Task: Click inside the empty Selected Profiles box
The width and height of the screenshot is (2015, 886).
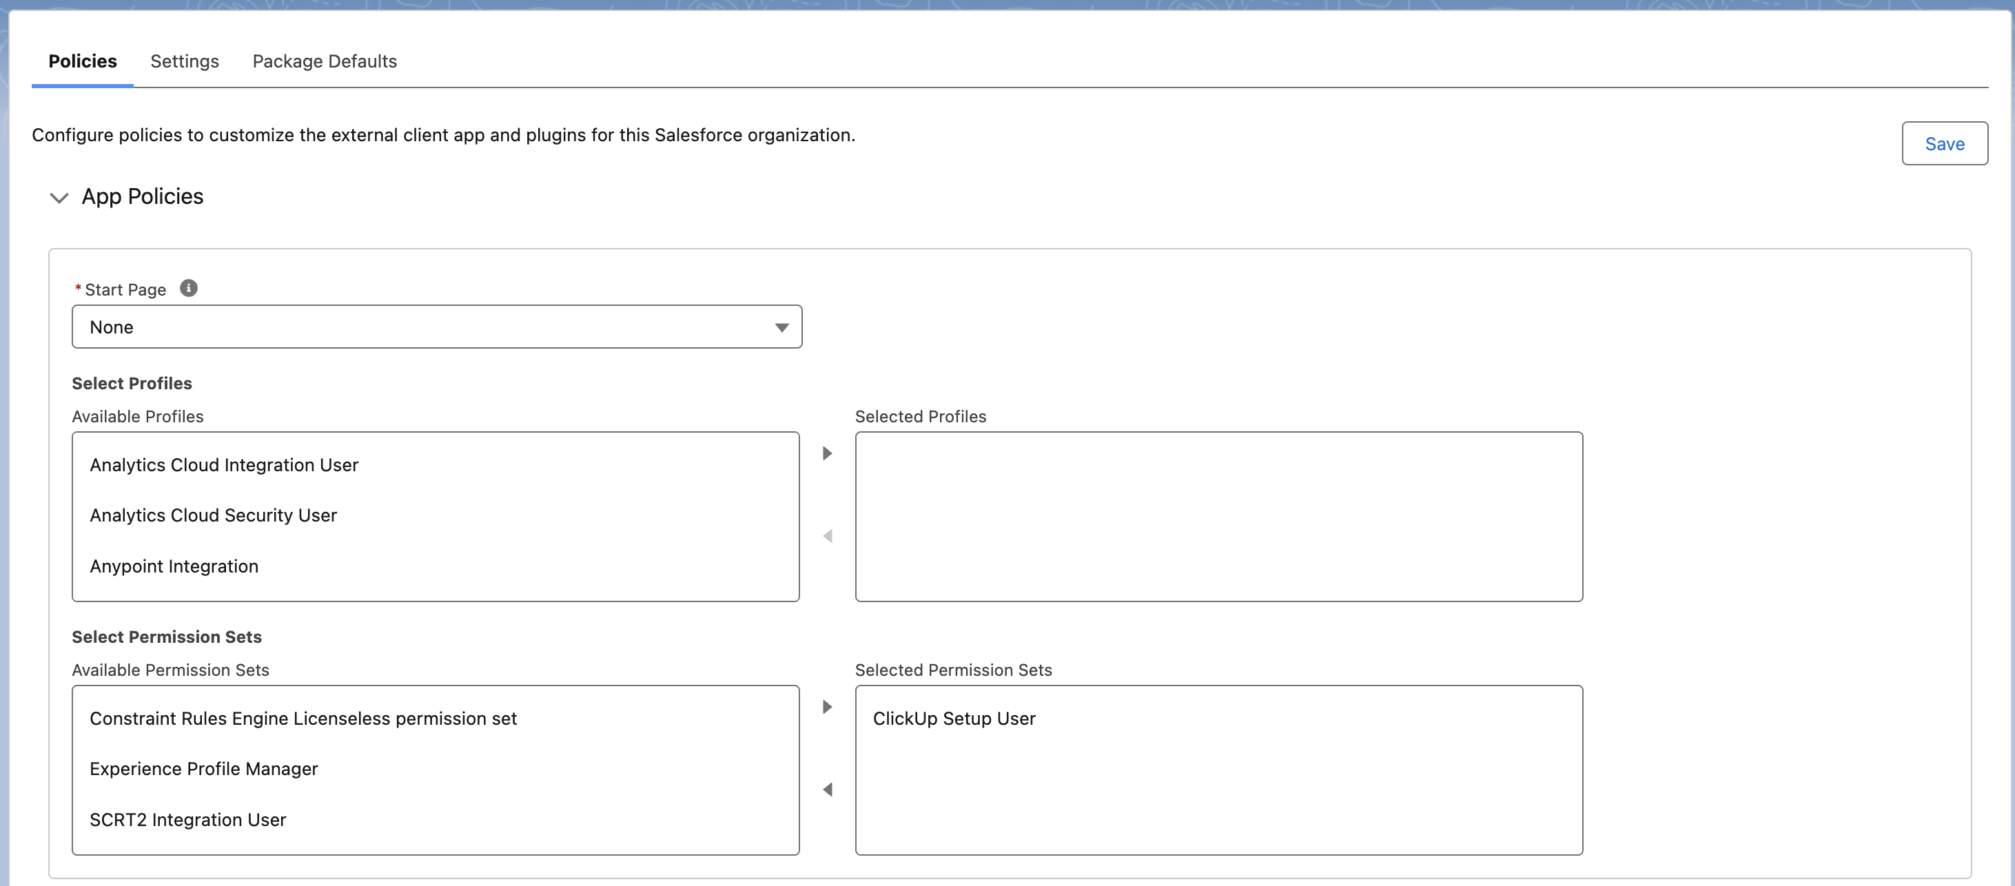Action: pyautogui.click(x=1218, y=517)
